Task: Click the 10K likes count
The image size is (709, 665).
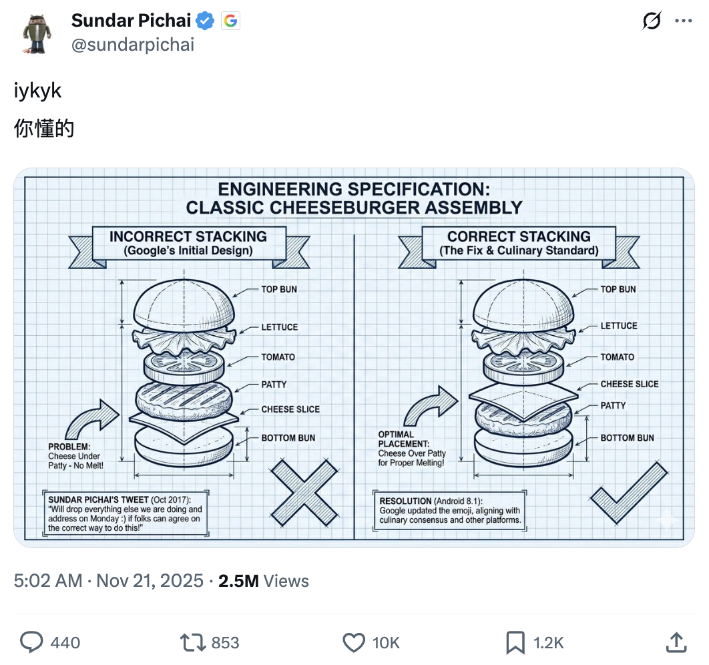Action: 386,642
